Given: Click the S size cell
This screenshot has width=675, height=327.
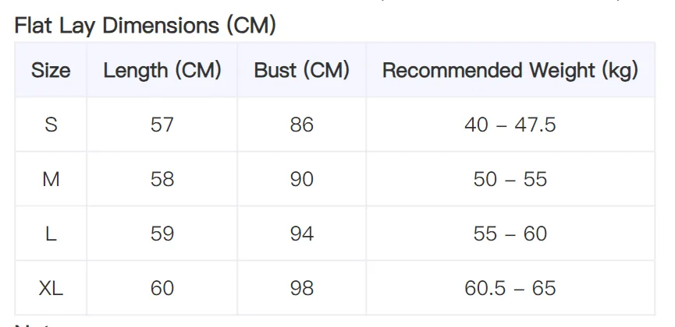Looking at the screenshot, I should tap(51, 125).
